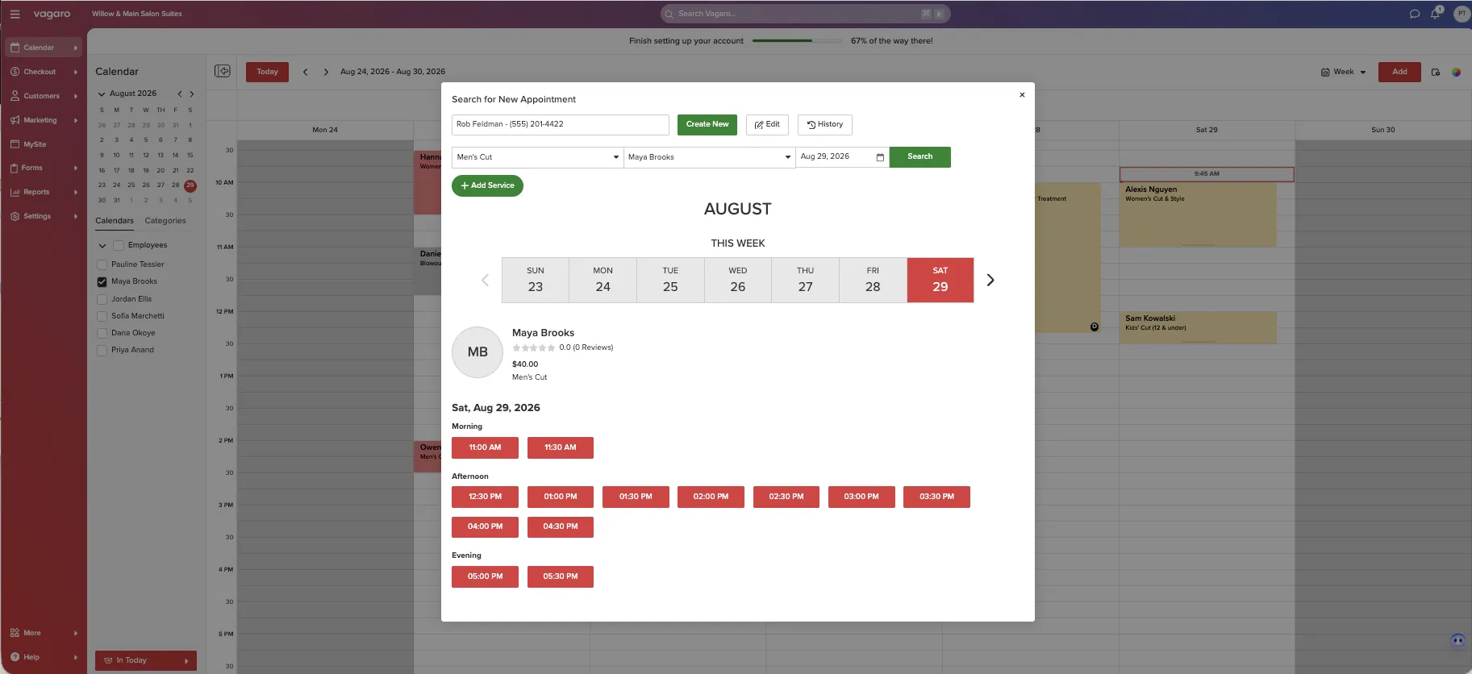Open the notifications bell icon
The image size is (1472, 674).
pyautogui.click(x=1435, y=14)
